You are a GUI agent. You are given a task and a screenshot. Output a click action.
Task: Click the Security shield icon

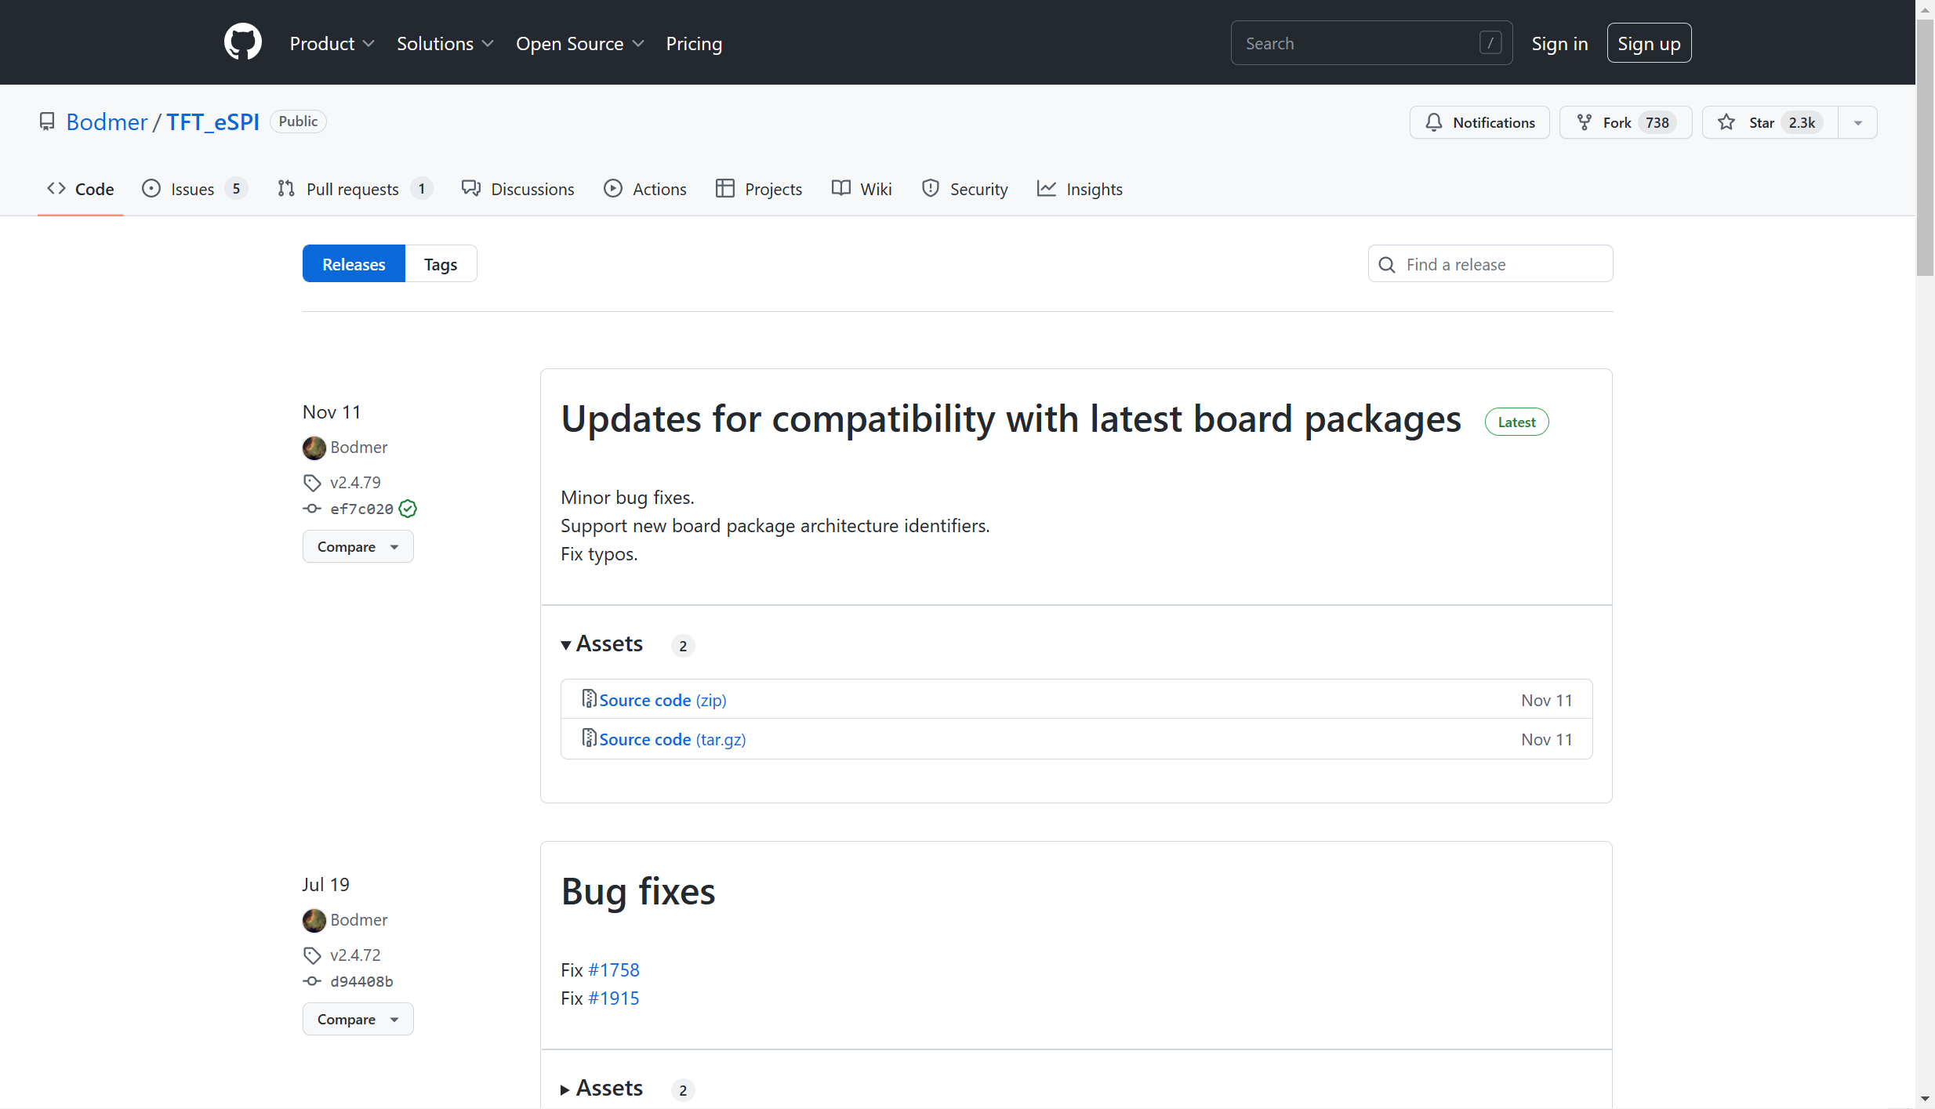coord(931,189)
